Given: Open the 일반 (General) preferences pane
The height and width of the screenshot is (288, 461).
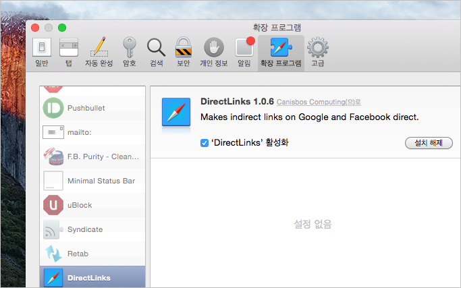Looking at the screenshot, I should tap(42, 53).
